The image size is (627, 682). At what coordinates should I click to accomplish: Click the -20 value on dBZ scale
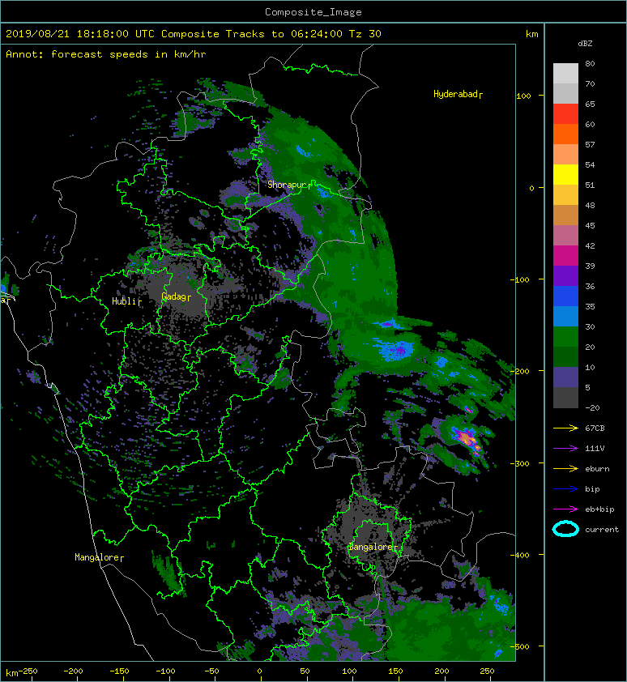tap(592, 407)
